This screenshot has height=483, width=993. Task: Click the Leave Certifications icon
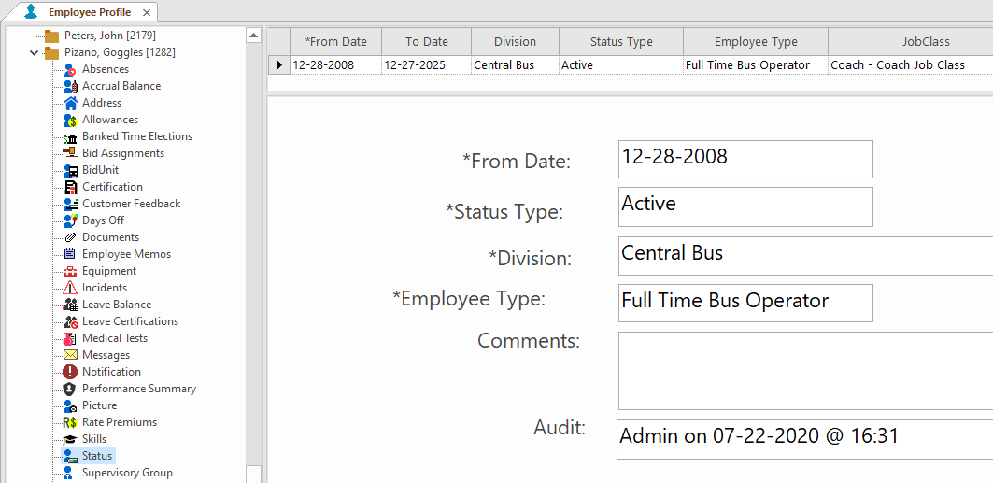pyautogui.click(x=70, y=321)
